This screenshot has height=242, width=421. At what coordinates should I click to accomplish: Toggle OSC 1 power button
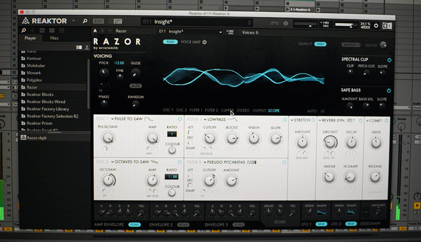180,119
